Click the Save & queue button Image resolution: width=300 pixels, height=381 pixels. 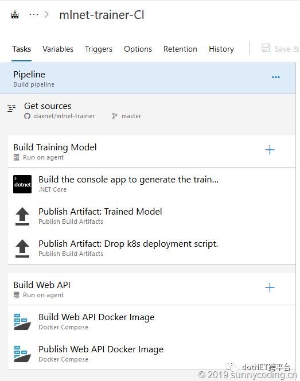pos(280,49)
